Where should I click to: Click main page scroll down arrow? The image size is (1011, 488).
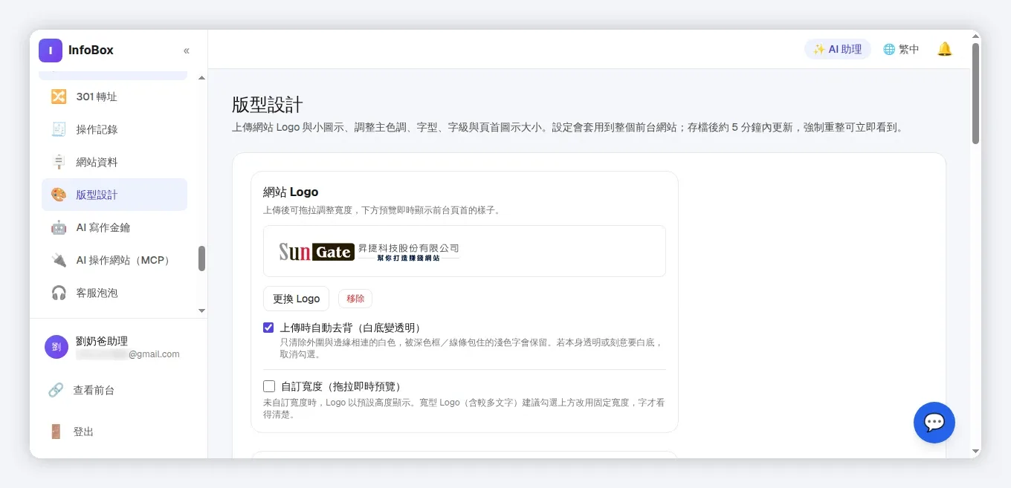(975, 451)
